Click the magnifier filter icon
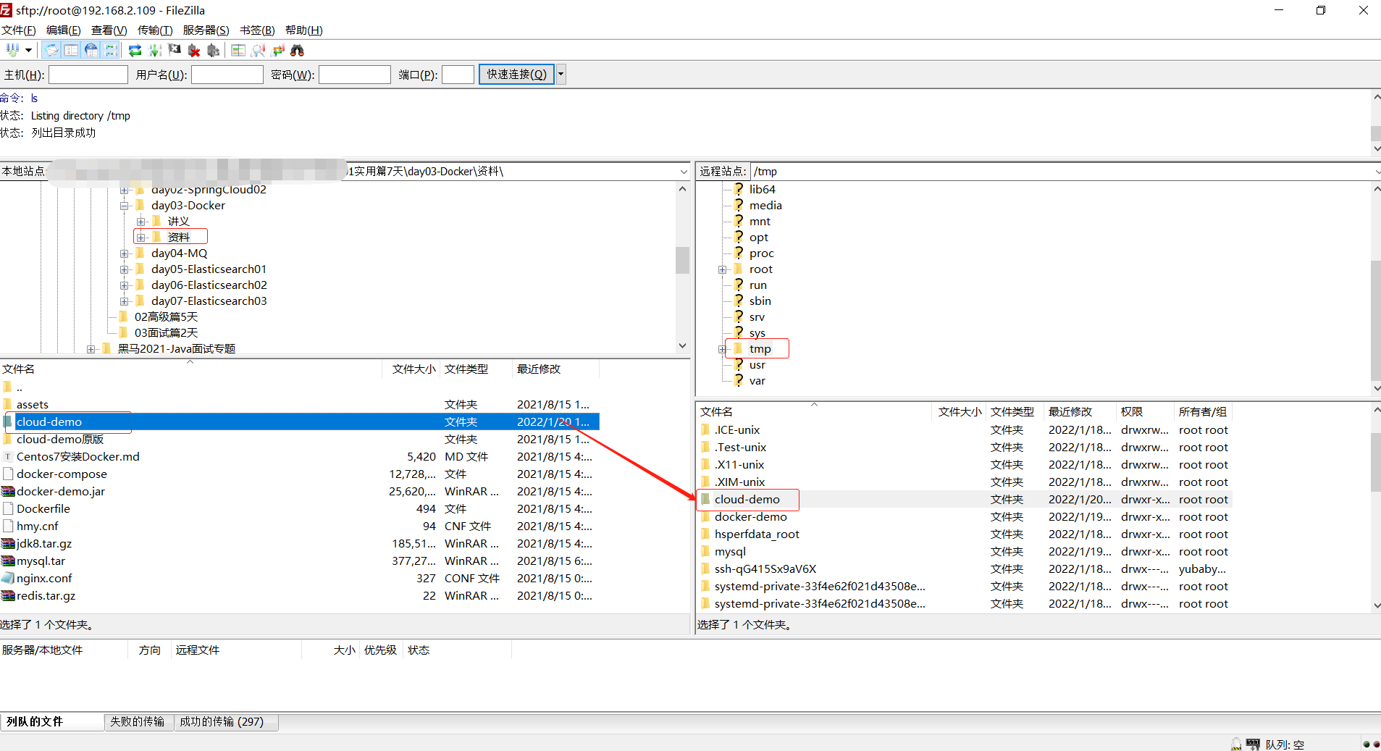 (x=259, y=50)
